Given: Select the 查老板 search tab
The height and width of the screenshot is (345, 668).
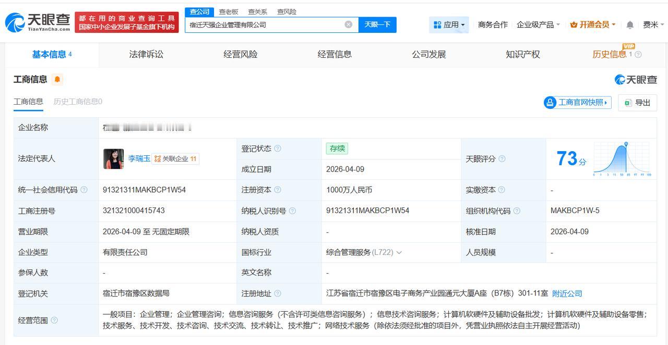Looking at the screenshot, I should click(229, 11).
